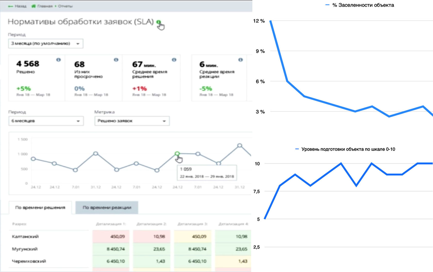The image size is (433, 272).
Task: Click the home icon in the breadcrumb
Action: tap(33, 6)
